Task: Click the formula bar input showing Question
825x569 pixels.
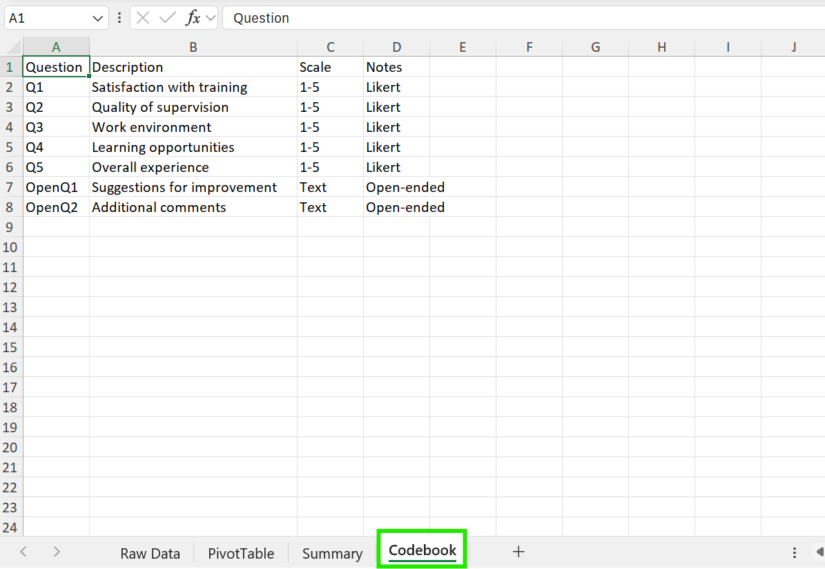Action: 523,18
